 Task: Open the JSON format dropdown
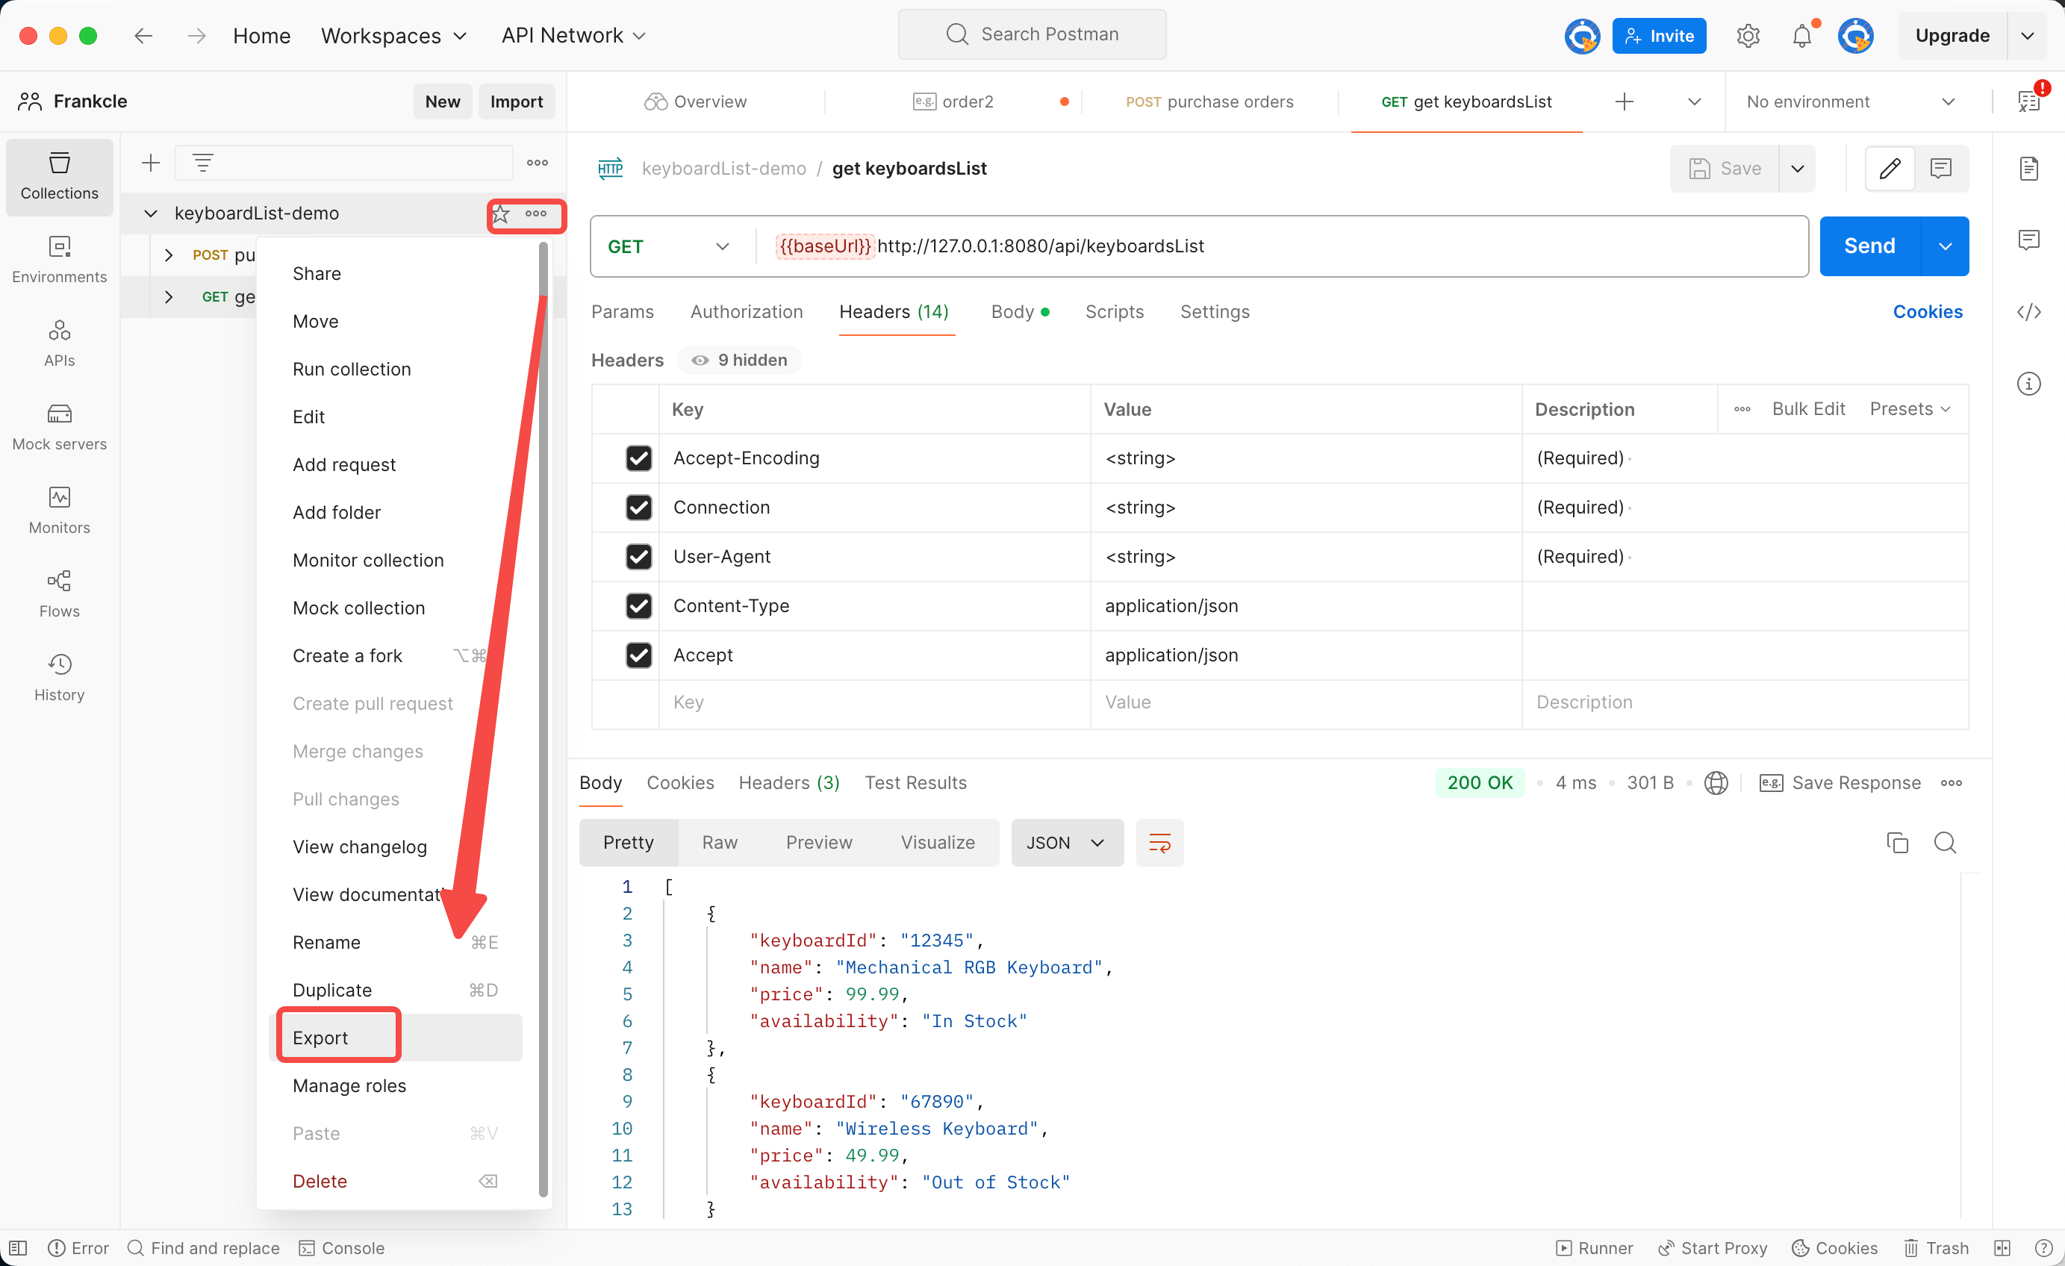click(x=1067, y=842)
